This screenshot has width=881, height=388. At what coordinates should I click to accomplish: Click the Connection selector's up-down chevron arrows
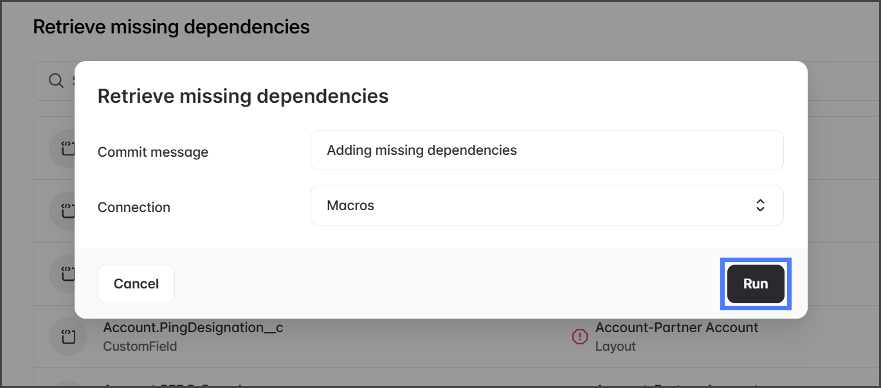[760, 206]
